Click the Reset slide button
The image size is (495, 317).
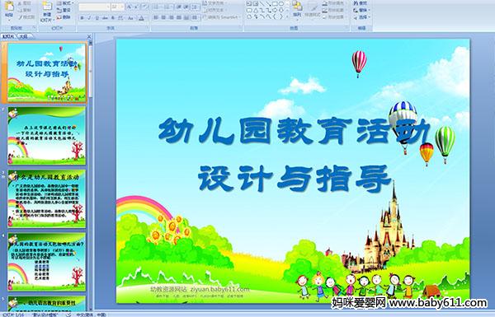tap(64, 10)
